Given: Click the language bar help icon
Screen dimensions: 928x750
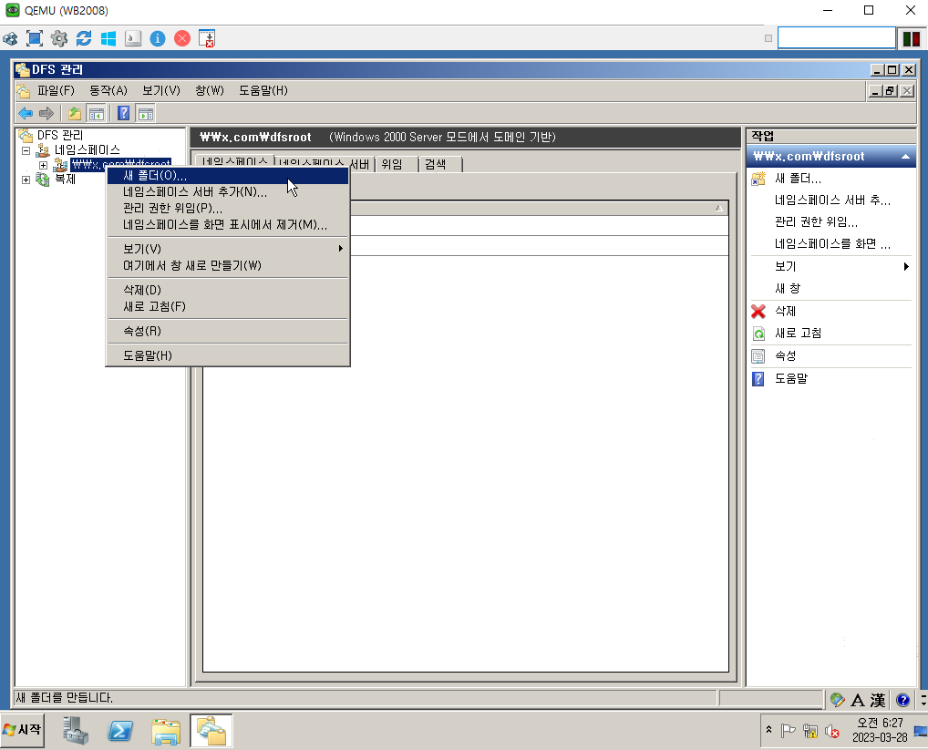Looking at the screenshot, I should (902, 700).
